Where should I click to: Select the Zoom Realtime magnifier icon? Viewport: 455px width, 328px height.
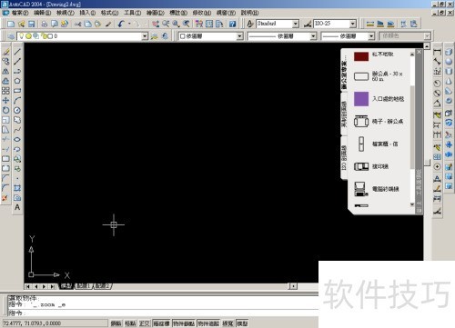pyautogui.click(x=166, y=24)
